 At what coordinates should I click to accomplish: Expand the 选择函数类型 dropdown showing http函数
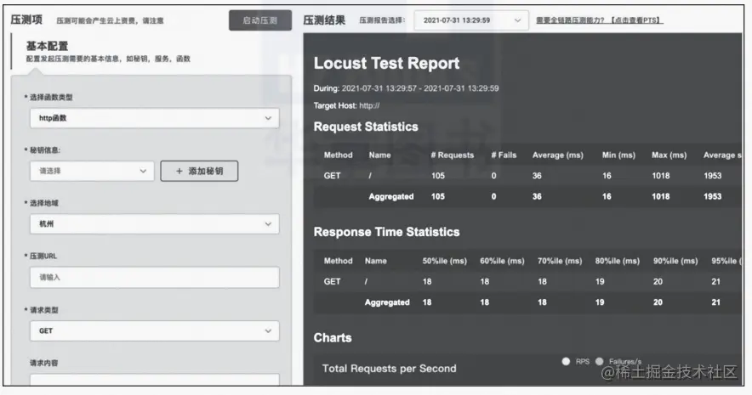tap(155, 118)
